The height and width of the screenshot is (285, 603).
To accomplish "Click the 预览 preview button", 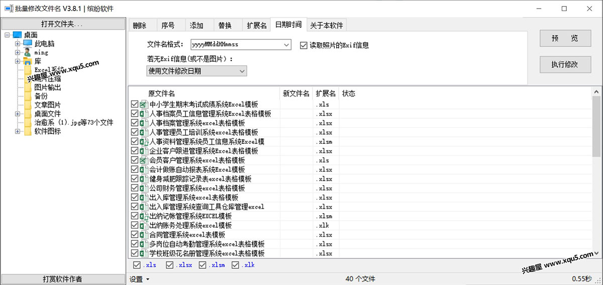I will tap(565, 39).
